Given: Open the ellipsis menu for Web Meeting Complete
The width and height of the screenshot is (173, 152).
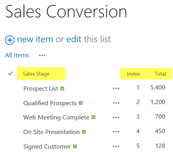Looking at the screenshot, I should click(116, 117).
